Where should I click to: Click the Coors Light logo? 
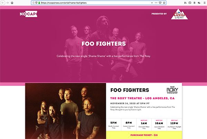coord(179,14)
